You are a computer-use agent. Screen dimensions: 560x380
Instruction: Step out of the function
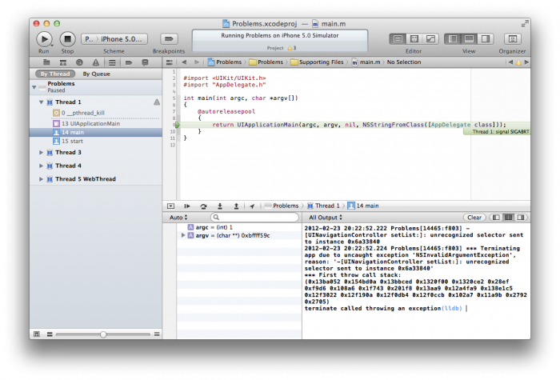coord(236,206)
